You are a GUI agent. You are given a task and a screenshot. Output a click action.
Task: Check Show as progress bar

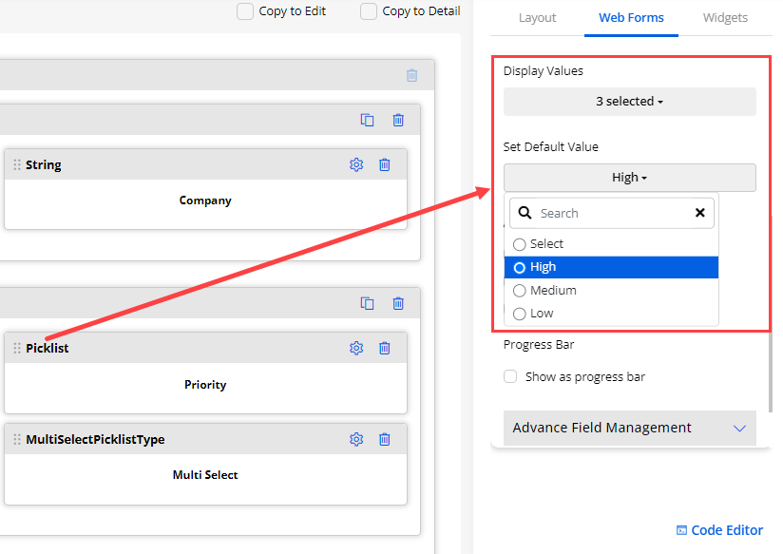tap(511, 376)
